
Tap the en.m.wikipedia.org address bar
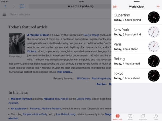(x=81, y=6)
